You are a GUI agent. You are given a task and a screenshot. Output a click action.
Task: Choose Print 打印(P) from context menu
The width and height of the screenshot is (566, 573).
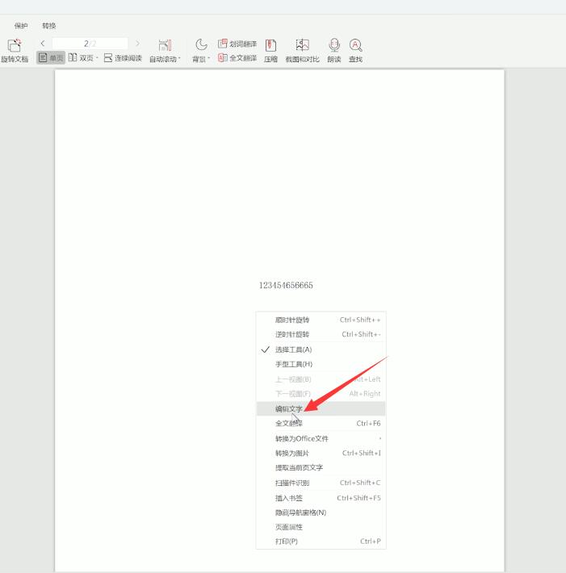(x=321, y=542)
